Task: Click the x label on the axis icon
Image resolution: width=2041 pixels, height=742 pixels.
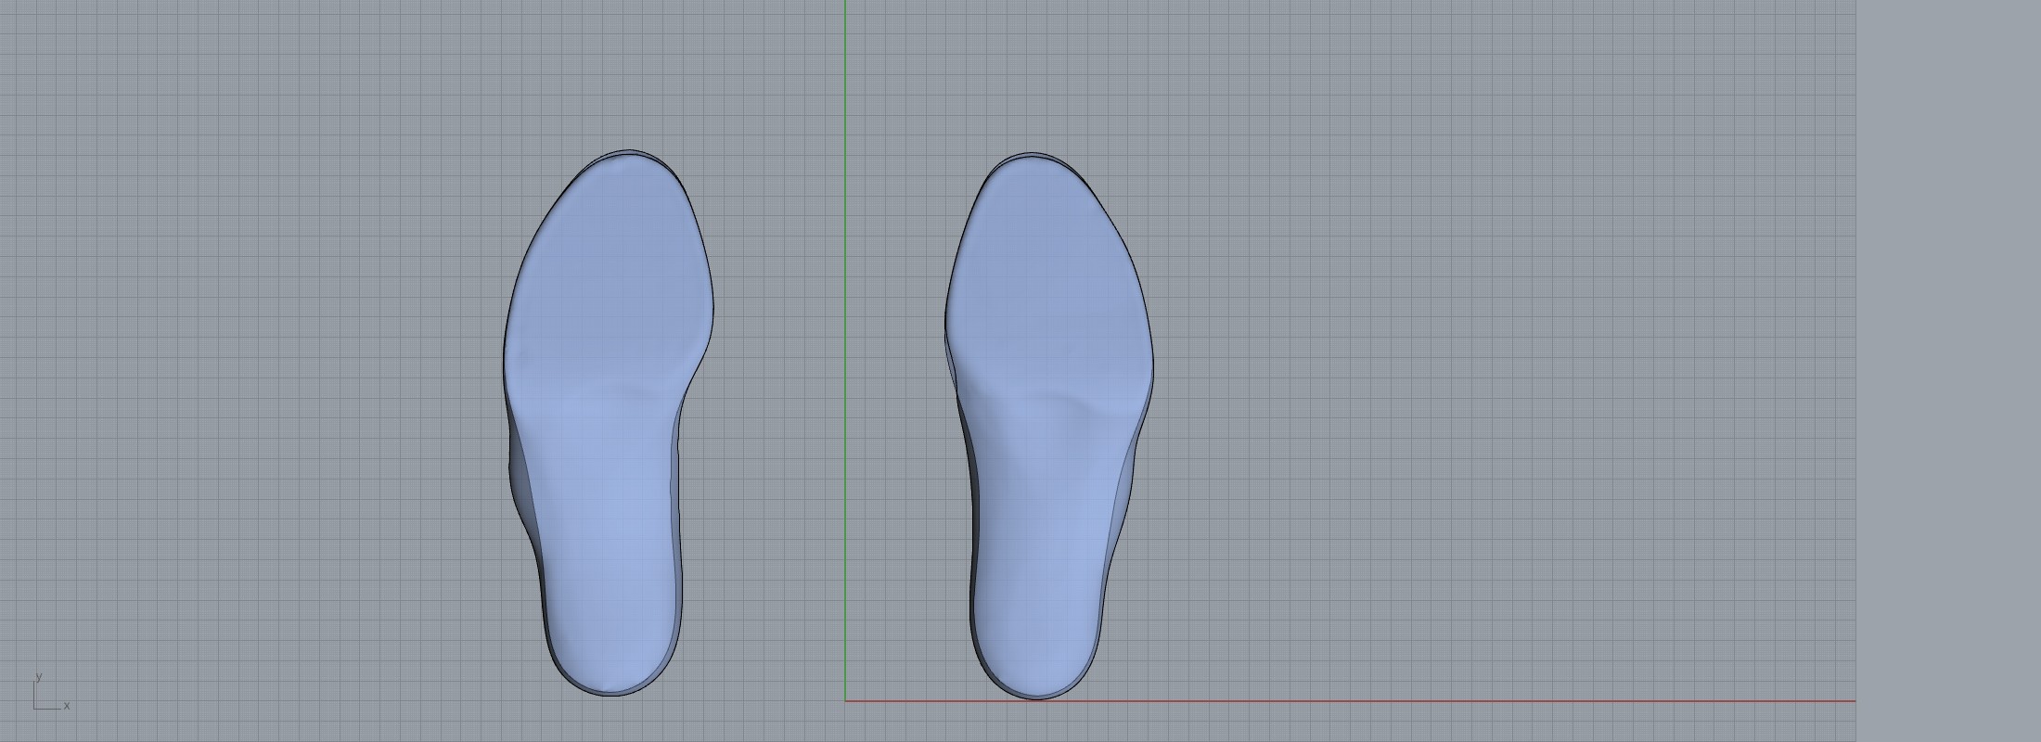Action: pyautogui.click(x=67, y=706)
